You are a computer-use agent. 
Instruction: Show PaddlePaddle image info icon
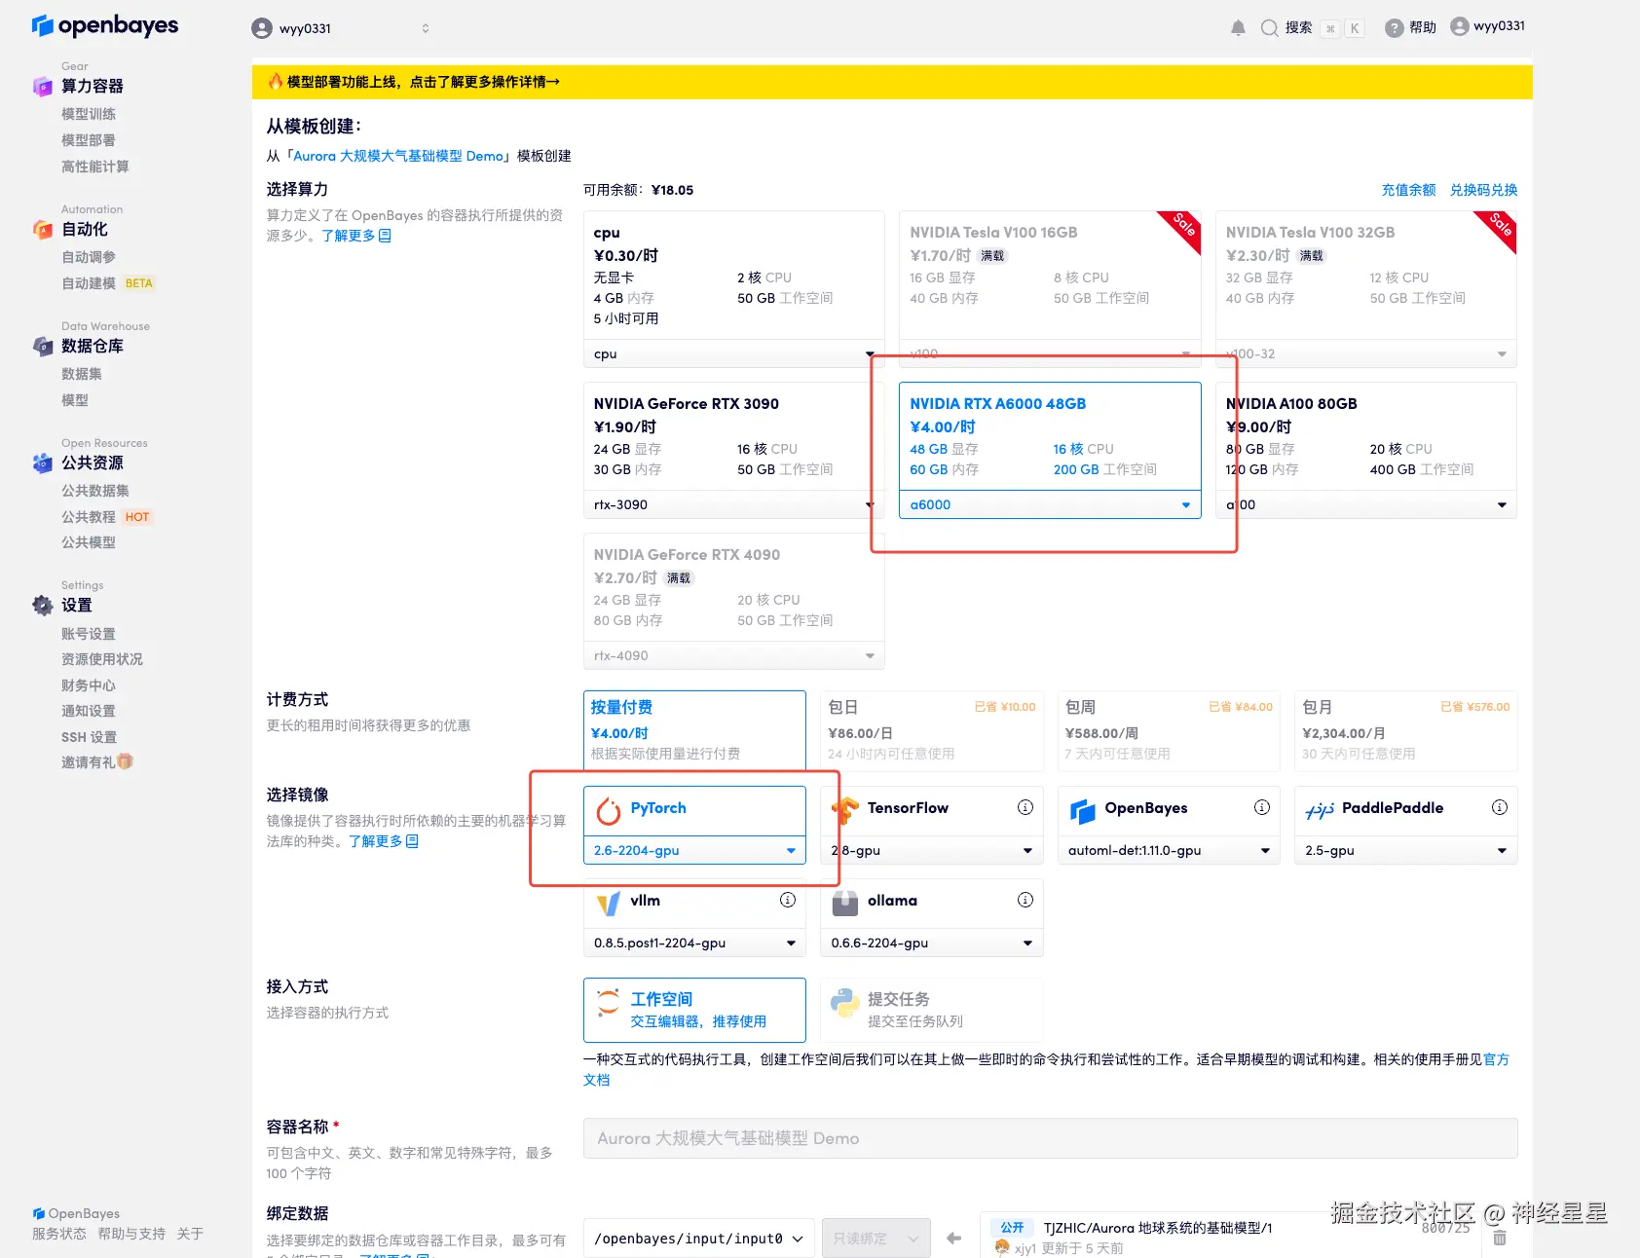1500,807
